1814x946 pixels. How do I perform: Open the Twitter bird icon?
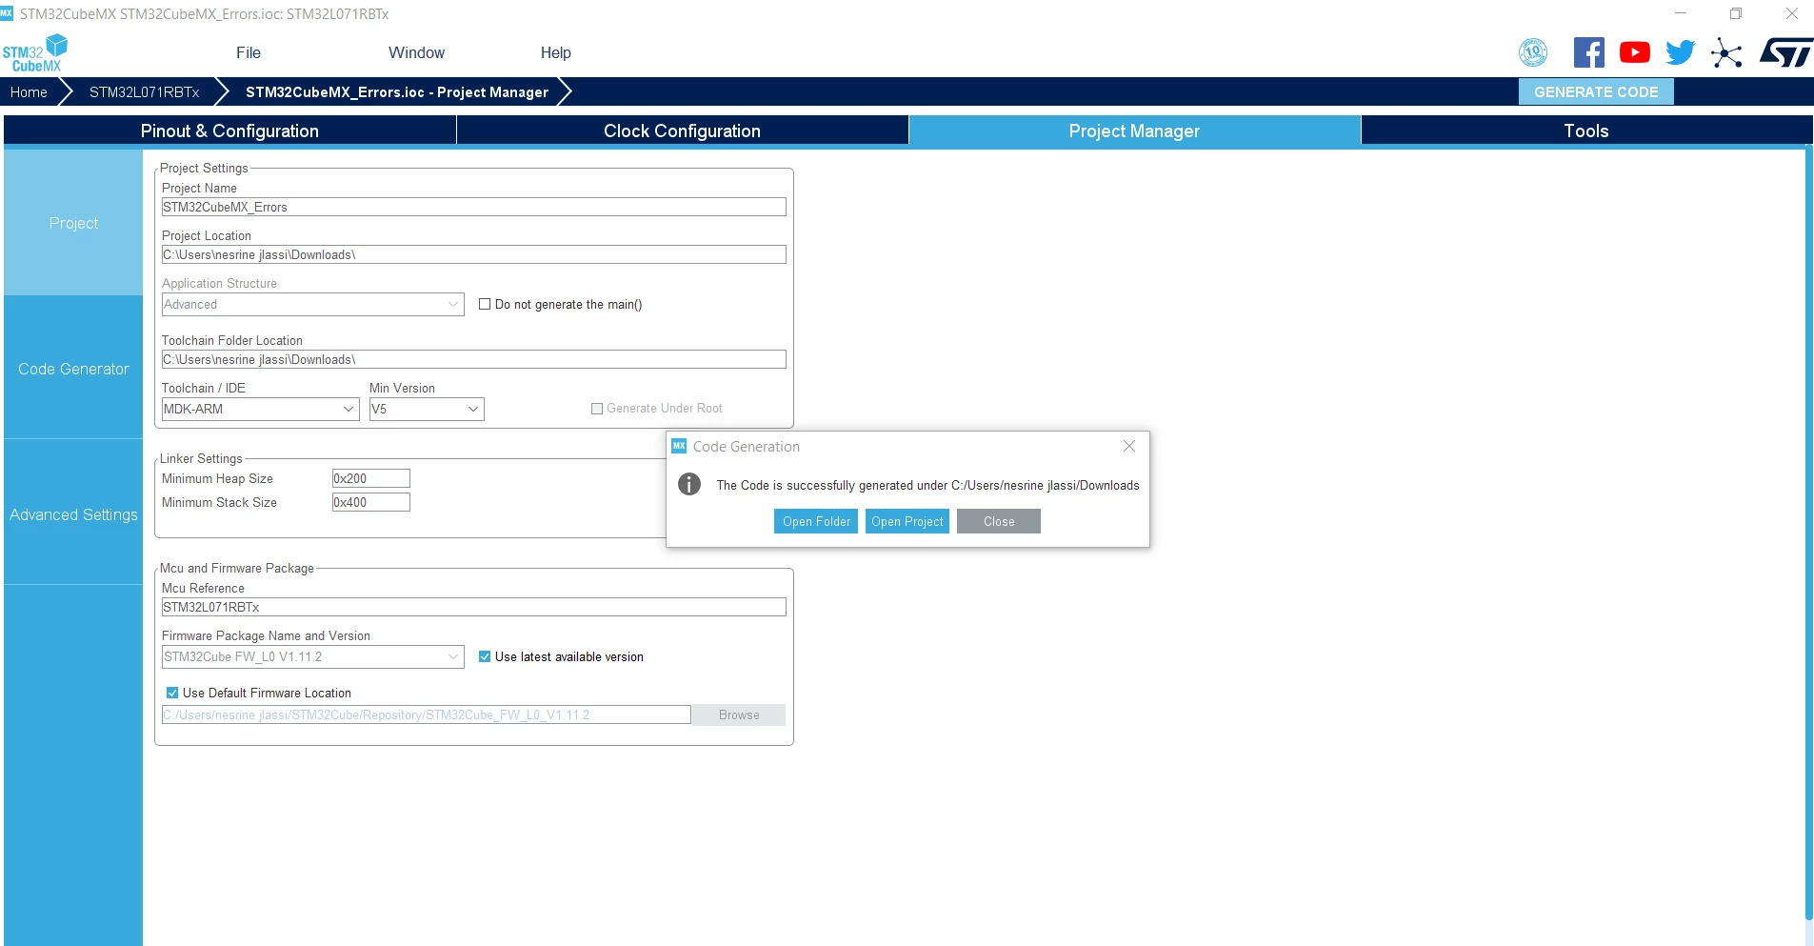[1681, 52]
